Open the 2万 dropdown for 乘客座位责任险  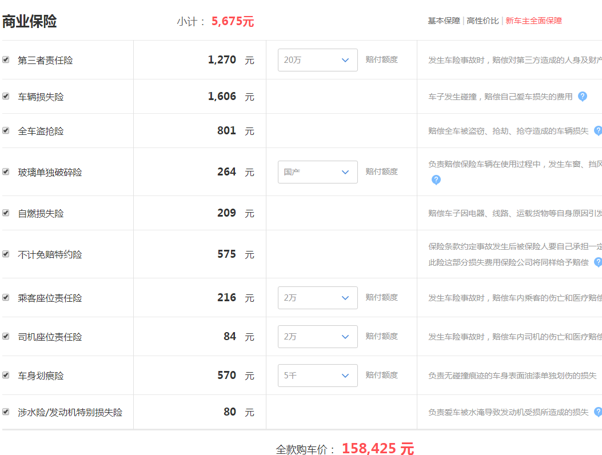(317, 298)
